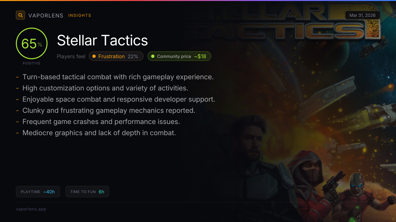
Task: Click the green Community price dot
Action: [x=153, y=56]
